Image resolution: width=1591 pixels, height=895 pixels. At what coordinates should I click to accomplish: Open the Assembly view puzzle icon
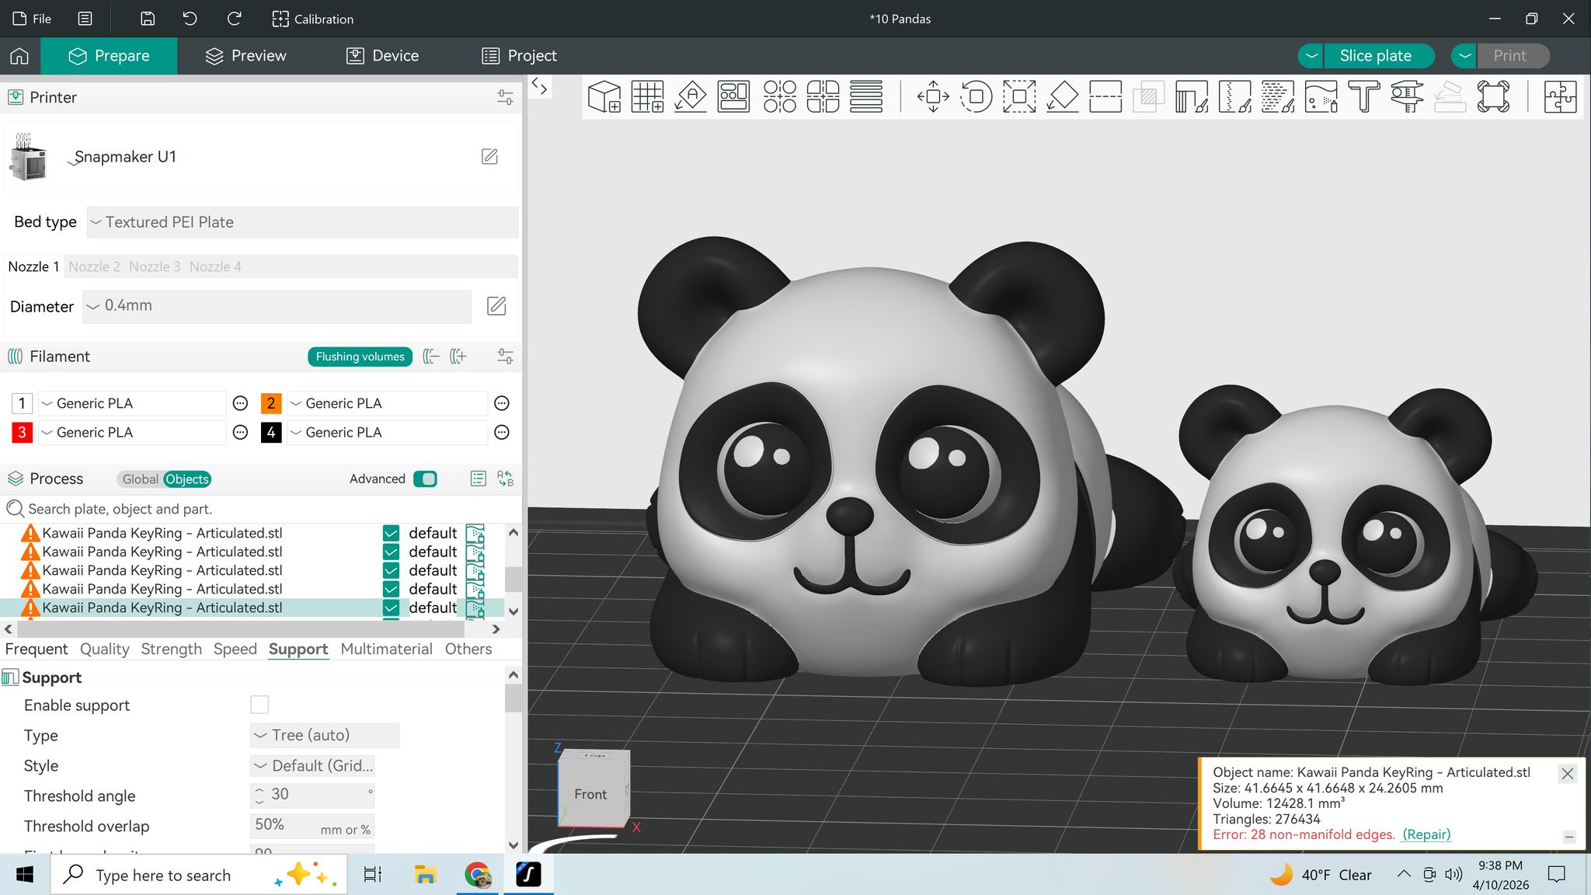(1560, 97)
